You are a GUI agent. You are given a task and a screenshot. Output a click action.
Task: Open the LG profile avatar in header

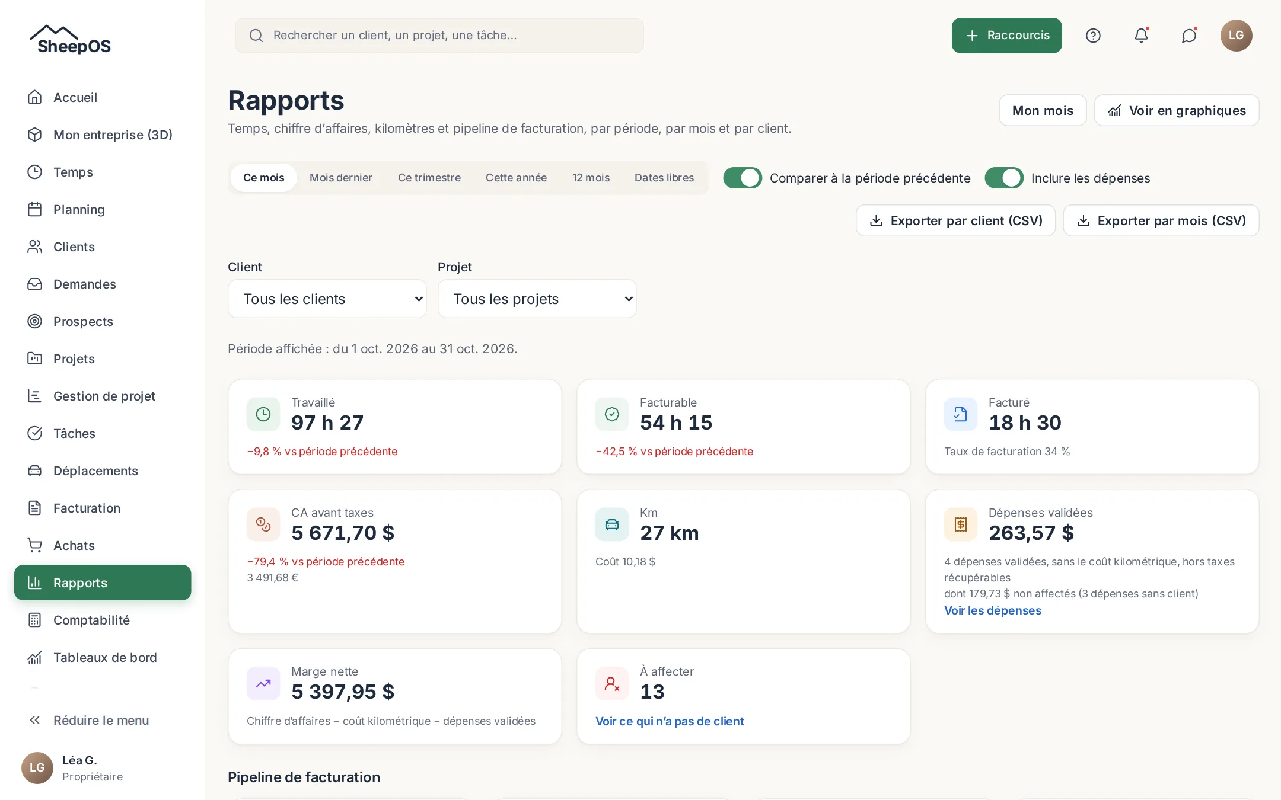point(1236,36)
